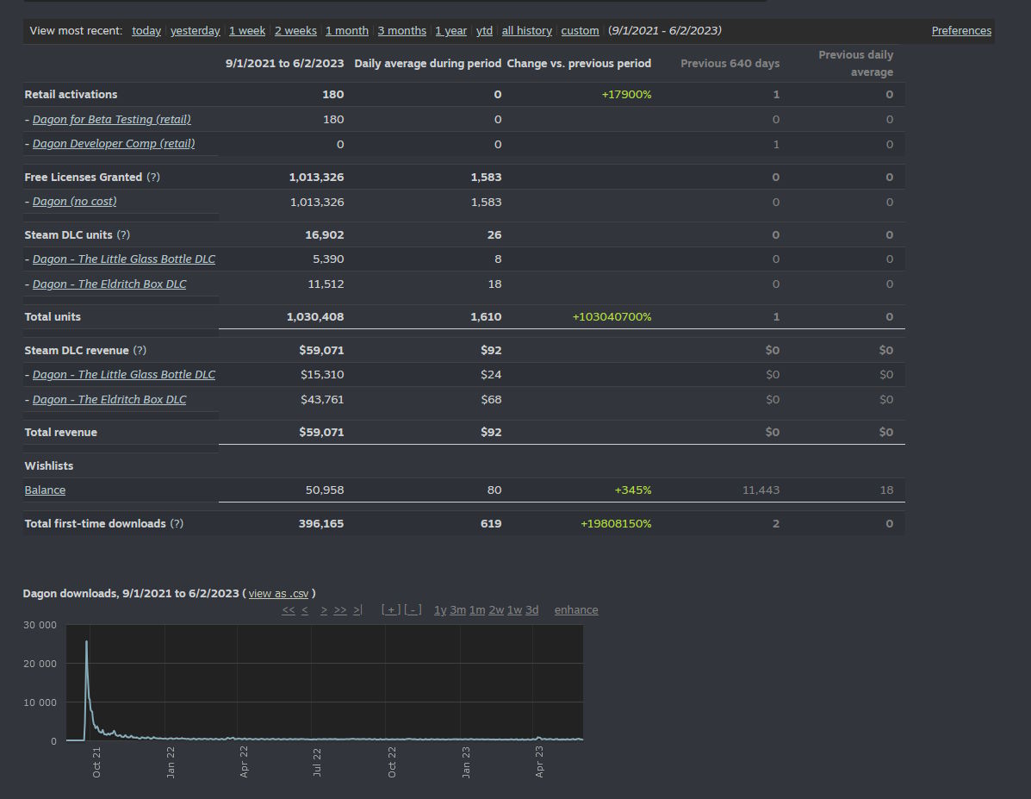Click the '11,443' previous wishlist balance value
Viewport: 1031px width, 799px height.
click(761, 490)
